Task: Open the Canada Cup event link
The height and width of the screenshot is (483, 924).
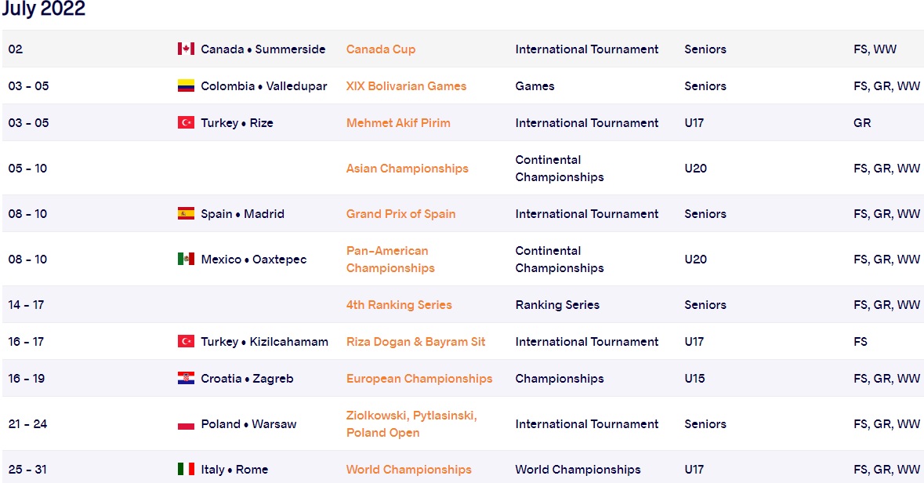Action: pyautogui.click(x=381, y=49)
